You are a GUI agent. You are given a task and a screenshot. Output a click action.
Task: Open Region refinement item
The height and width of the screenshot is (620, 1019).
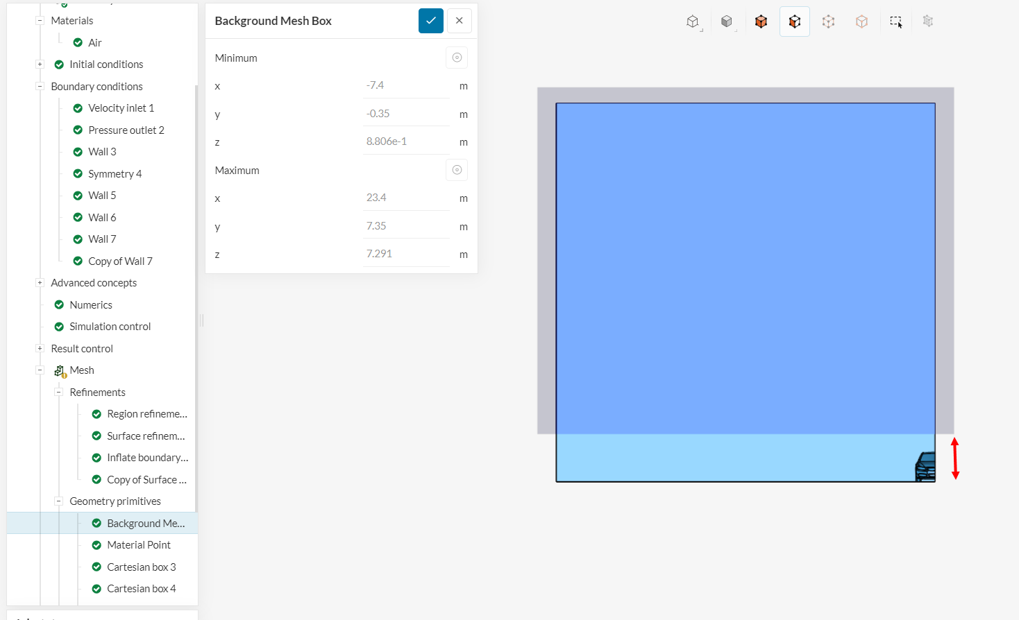[x=147, y=414]
